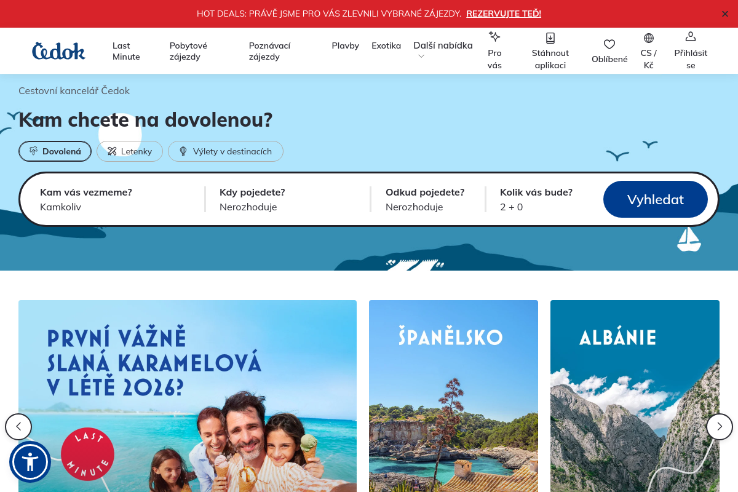Click the Čedok logo
This screenshot has width=738, height=492.
pyautogui.click(x=58, y=51)
